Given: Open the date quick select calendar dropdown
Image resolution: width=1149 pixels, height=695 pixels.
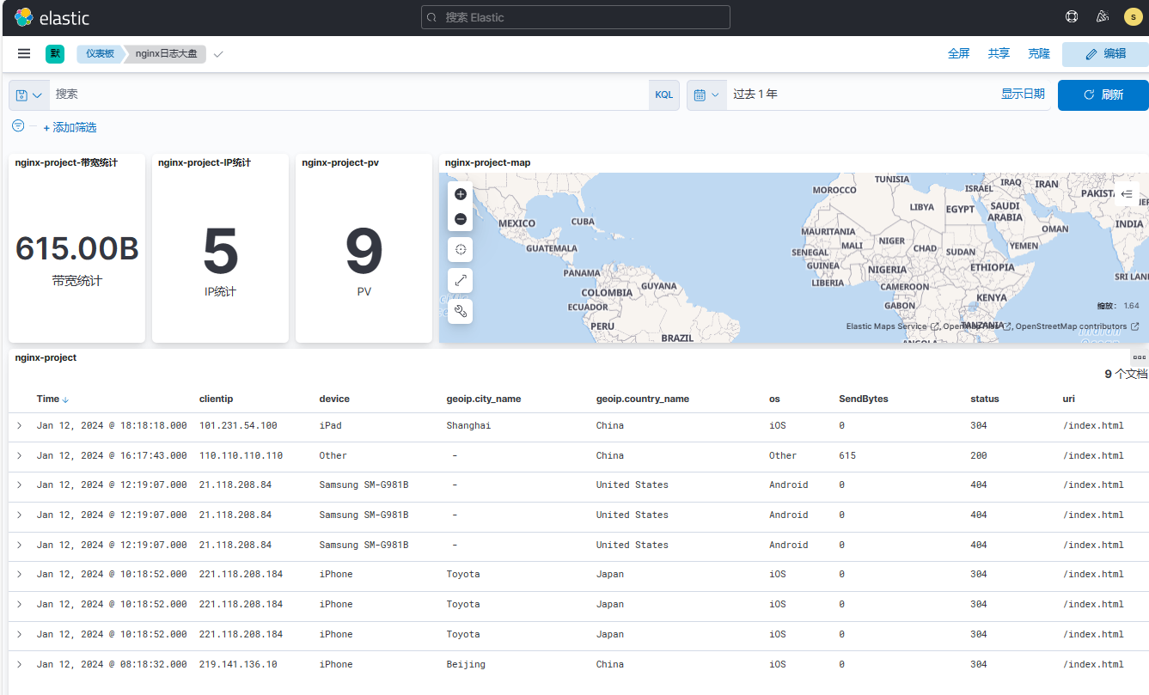Looking at the screenshot, I should 706,94.
